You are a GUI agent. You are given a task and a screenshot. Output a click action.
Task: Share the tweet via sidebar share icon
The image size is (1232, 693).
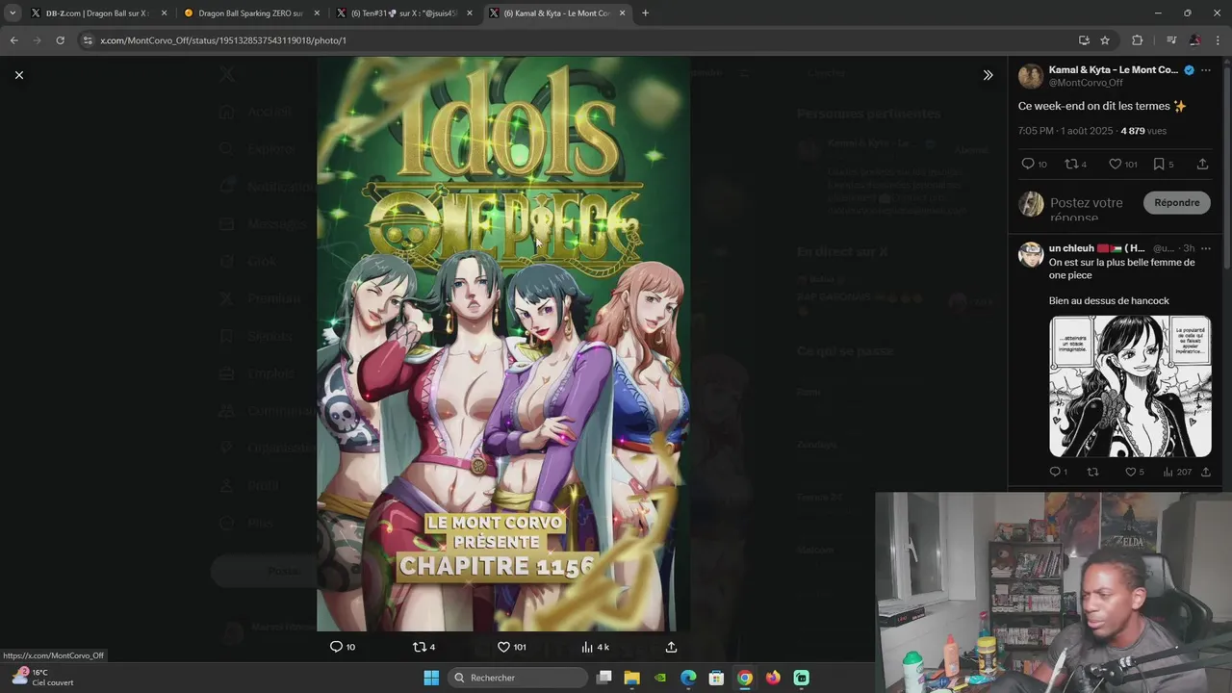(x=1202, y=164)
